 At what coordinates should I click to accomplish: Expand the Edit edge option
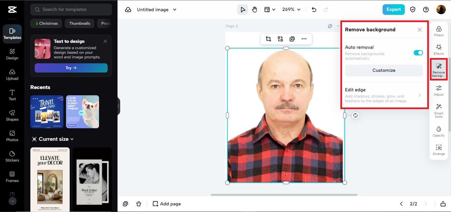click(384, 95)
